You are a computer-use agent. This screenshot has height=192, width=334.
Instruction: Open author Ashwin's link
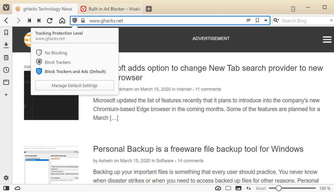pyautogui.click(x=106, y=161)
